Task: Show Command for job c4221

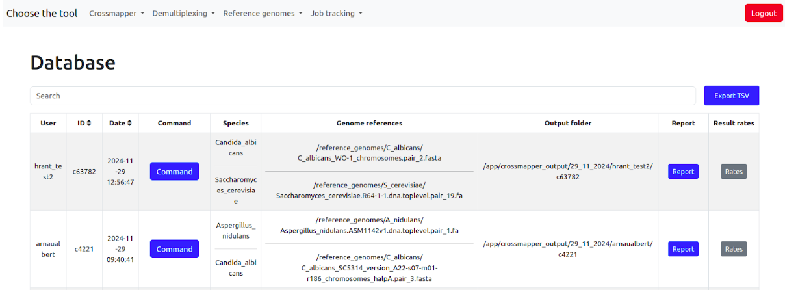Action: pos(174,249)
